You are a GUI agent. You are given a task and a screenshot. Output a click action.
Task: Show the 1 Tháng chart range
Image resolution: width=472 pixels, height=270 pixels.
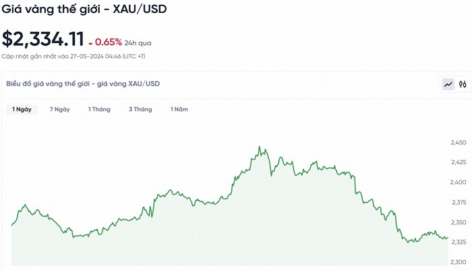[99, 109]
